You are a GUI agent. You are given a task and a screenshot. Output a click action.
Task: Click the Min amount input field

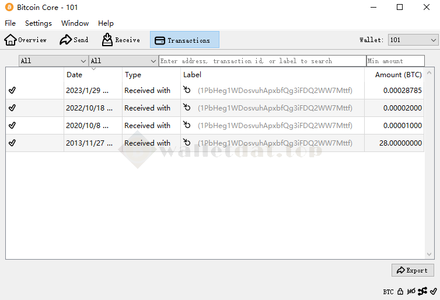(395, 61)
